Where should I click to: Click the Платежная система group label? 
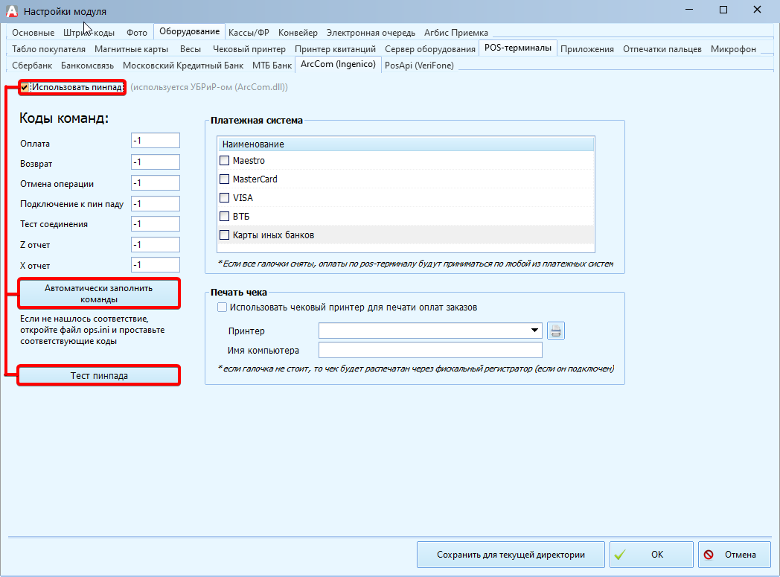click(x=257, y=121)
